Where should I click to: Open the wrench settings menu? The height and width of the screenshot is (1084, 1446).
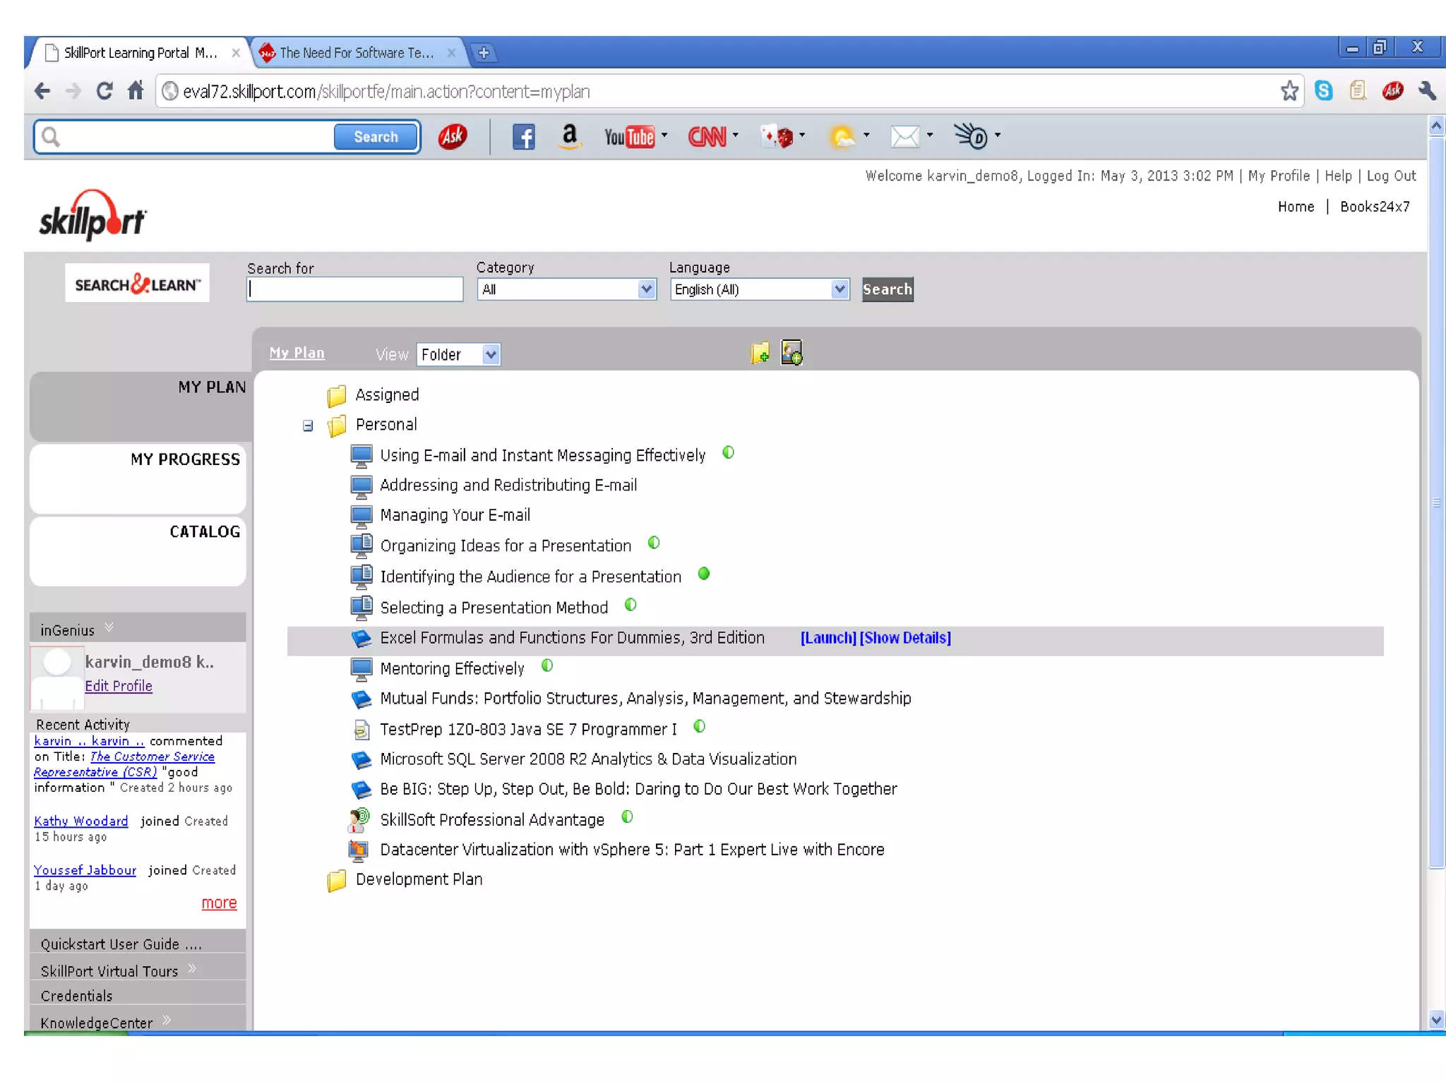tap(1426, 91)
